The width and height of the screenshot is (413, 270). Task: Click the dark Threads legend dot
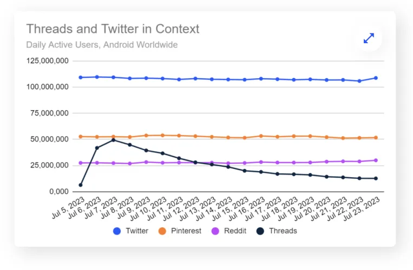point(260,231)
